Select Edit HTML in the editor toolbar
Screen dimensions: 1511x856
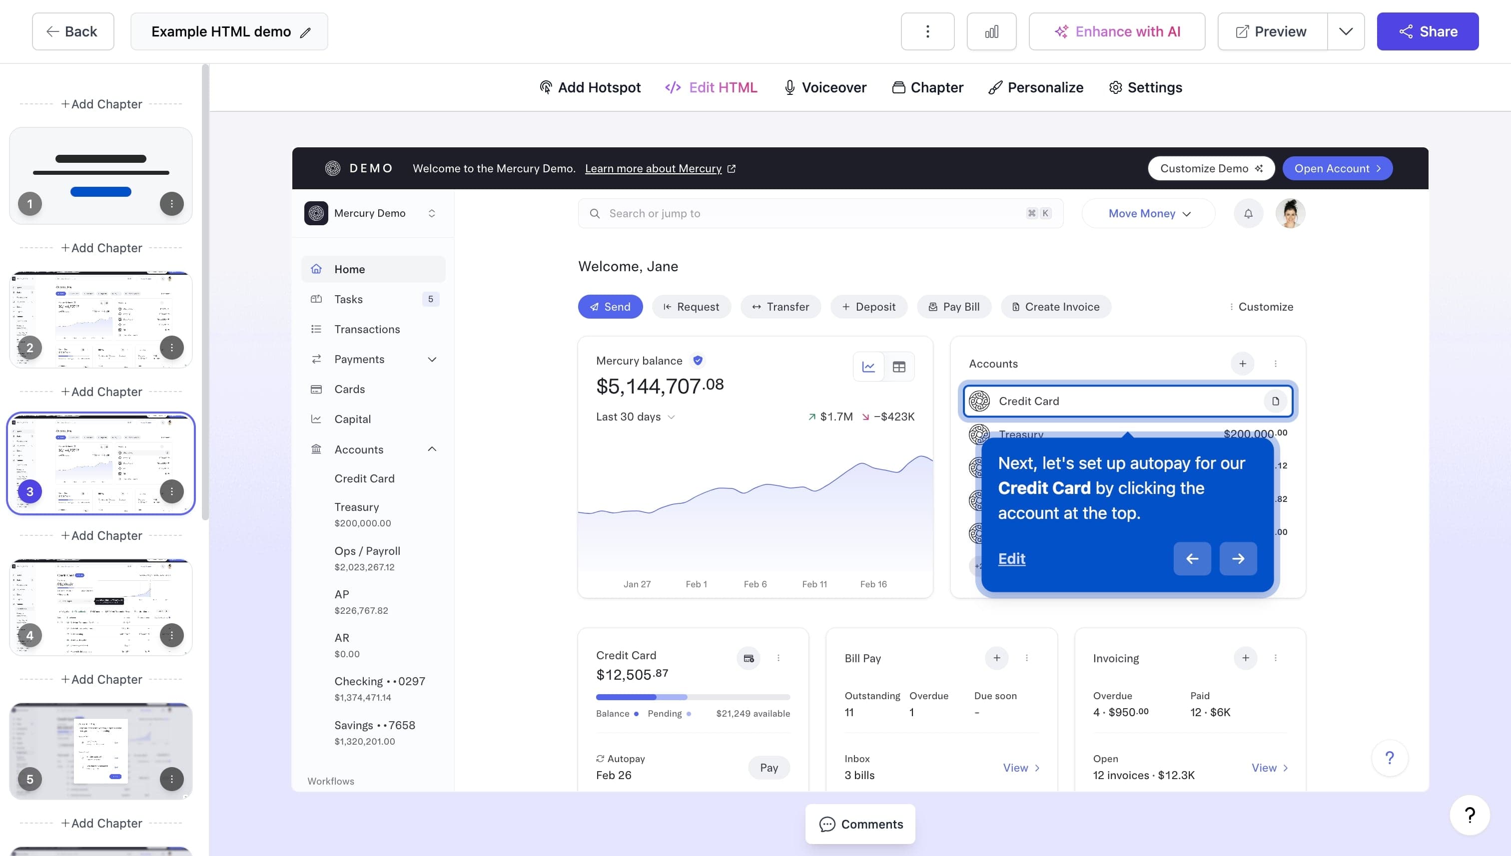pyautogui.click(x=711, y=87)
